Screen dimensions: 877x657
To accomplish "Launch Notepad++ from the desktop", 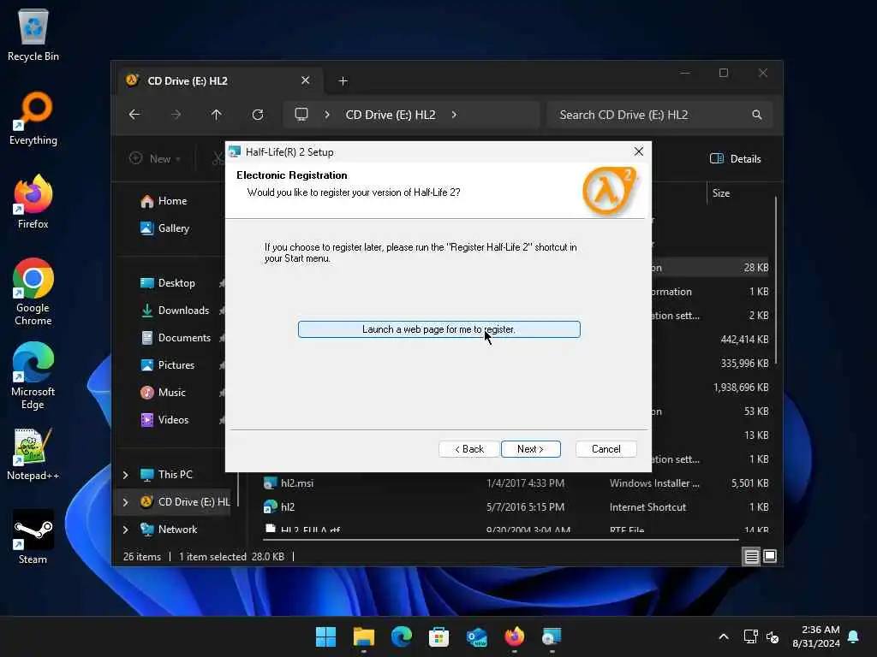I will tap(33, 454).
